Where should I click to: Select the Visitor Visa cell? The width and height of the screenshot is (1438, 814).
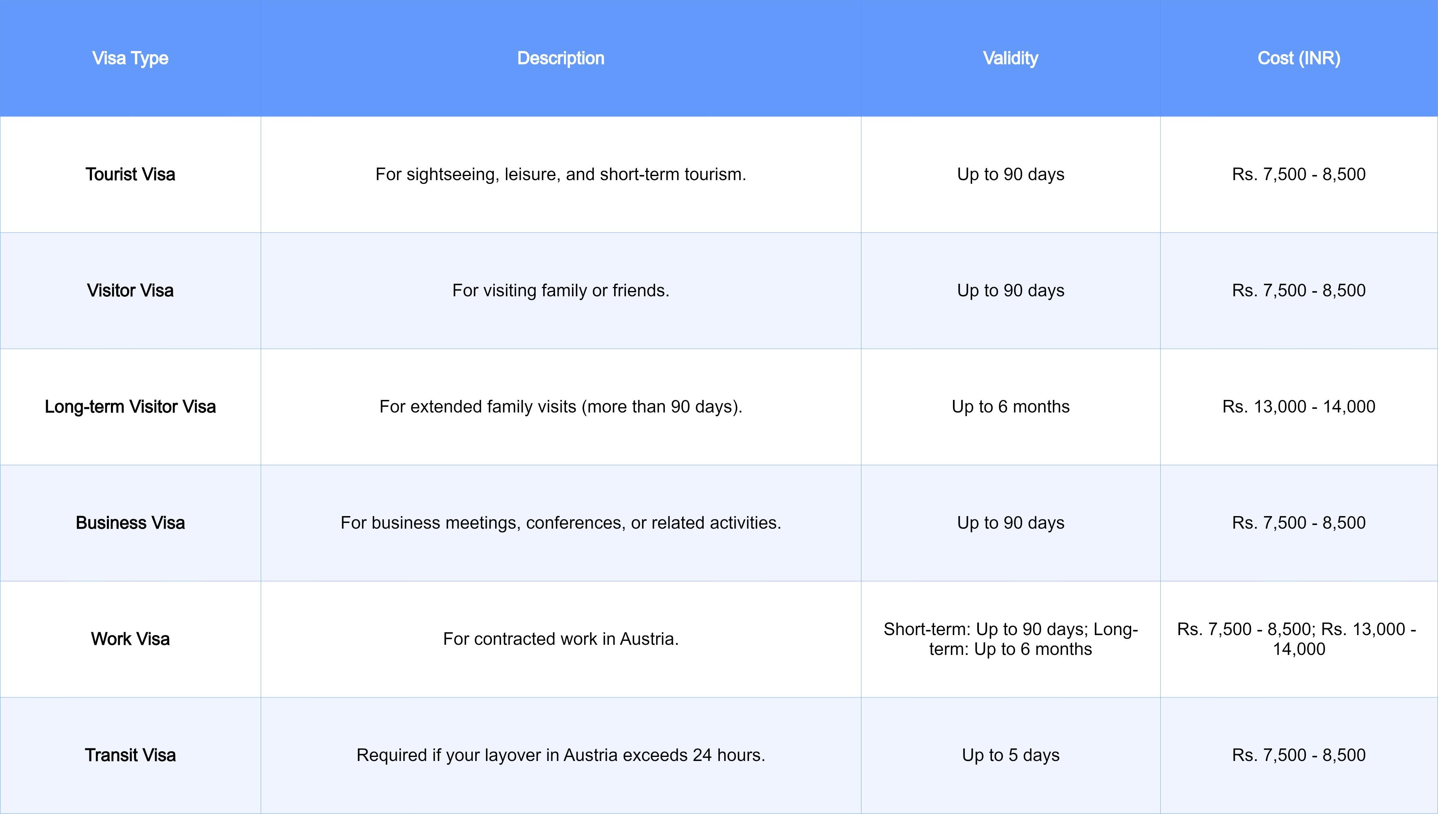[130, 291]
